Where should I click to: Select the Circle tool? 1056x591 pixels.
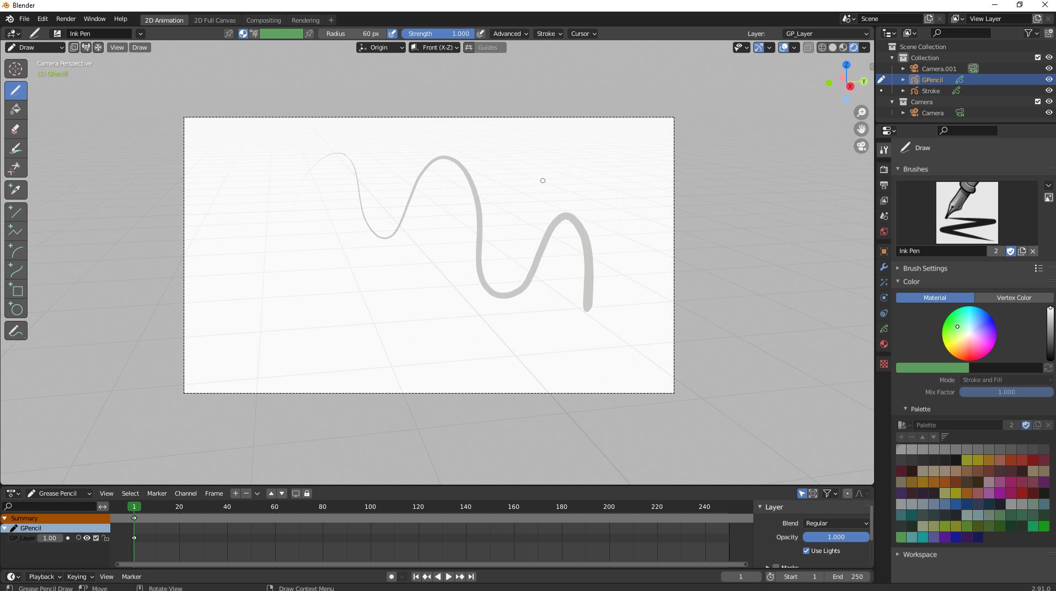16,309
